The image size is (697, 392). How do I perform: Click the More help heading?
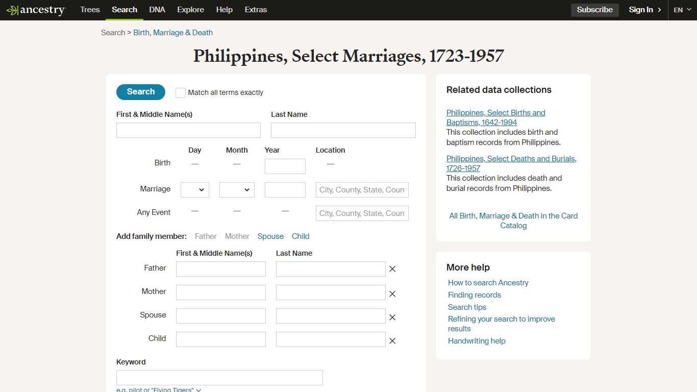[468, 267]
